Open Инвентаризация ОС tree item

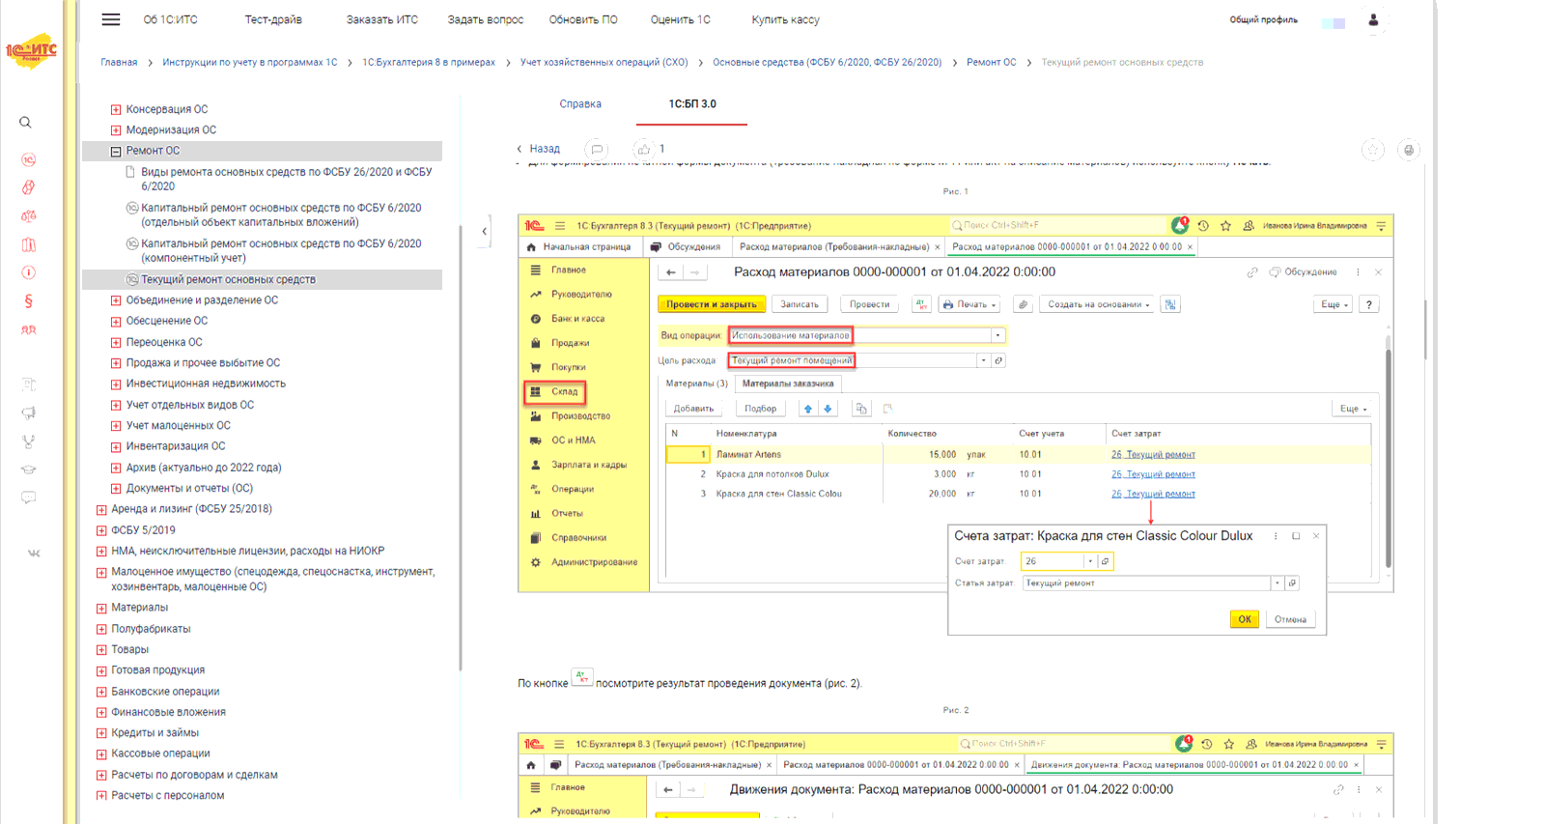point(176,446)
